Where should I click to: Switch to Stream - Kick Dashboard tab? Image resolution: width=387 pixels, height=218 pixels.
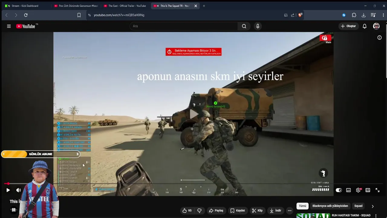[25, 6]
